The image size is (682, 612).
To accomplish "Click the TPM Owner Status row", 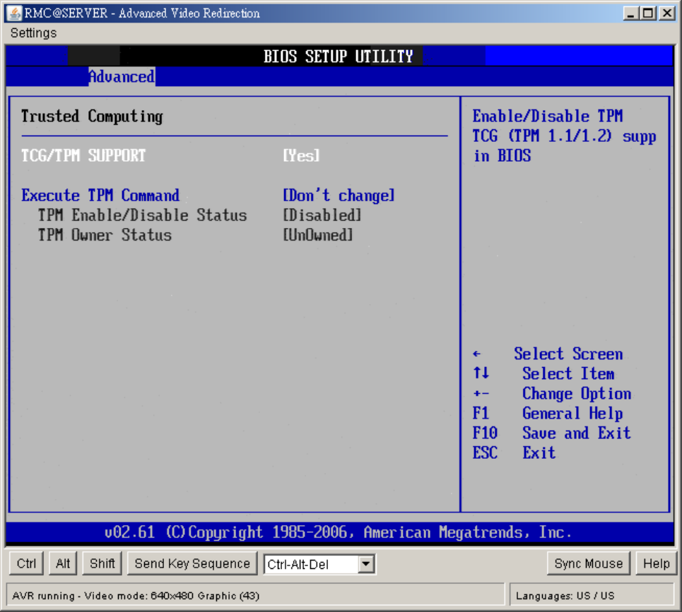I will pos(105,235).
